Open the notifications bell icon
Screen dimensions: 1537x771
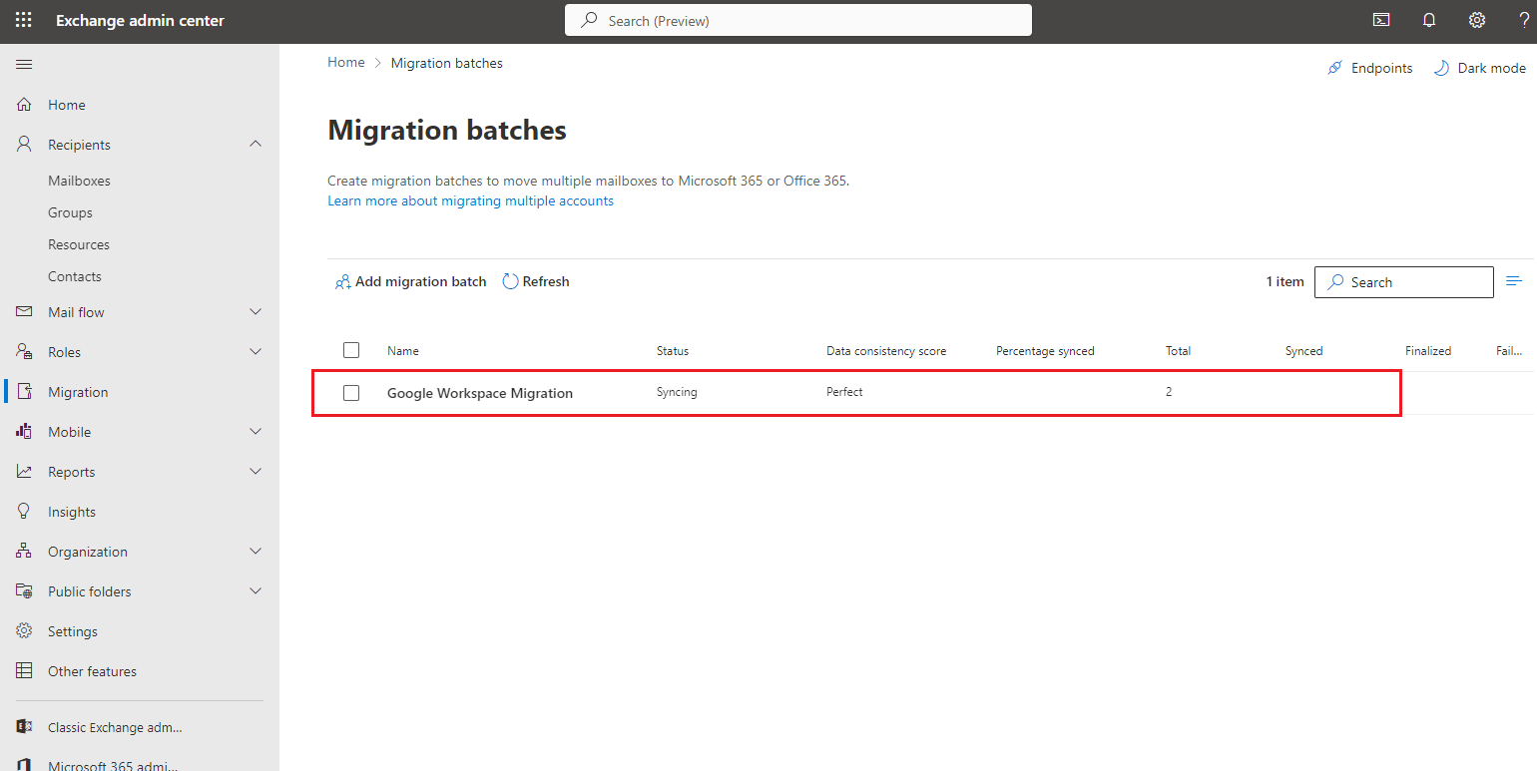[x=1429, y=20]
